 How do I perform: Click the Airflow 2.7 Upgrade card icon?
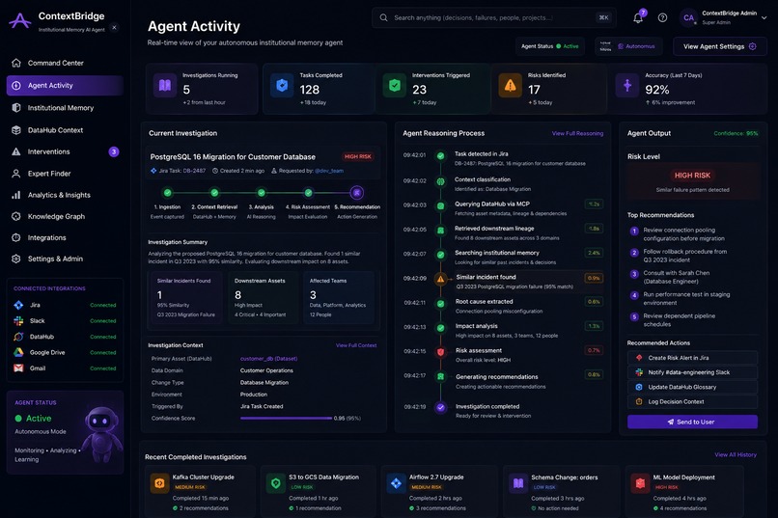pyautogui.click(x=396, y=483)
